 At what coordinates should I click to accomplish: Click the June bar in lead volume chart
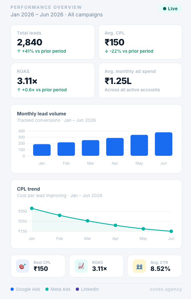[164, 144]
